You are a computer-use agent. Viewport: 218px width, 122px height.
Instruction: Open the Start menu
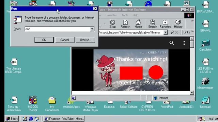[x=12, y=119]
